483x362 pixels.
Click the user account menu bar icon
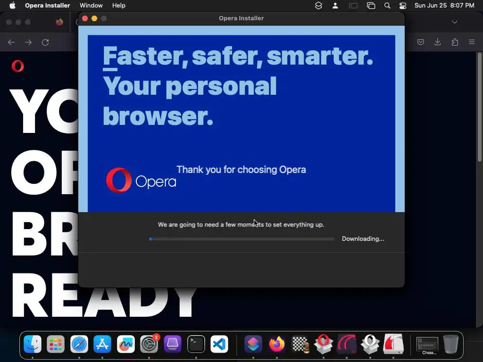(335, 6)
